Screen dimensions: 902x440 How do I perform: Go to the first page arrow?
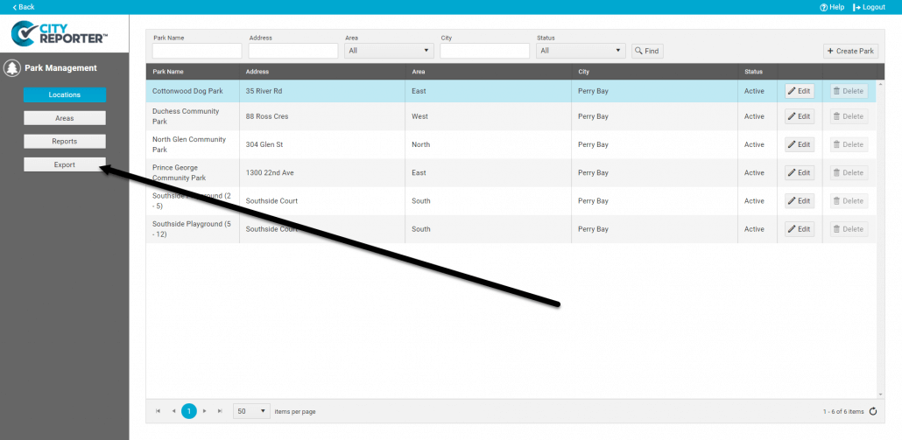[159, 411]
